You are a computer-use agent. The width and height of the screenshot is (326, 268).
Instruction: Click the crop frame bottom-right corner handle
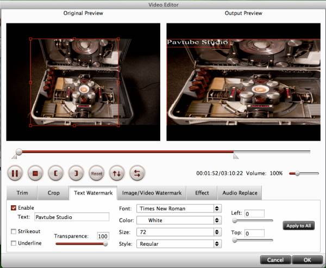(x=118, y=125)
